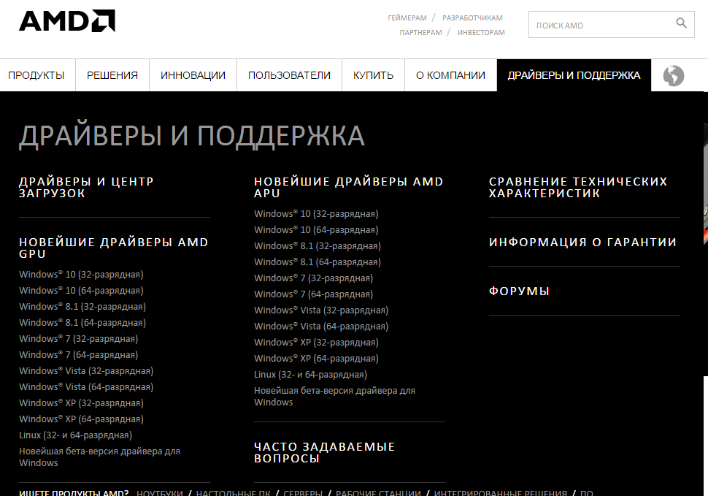Open НОВЕЙШИЕ ДРАЙВЕРЫ AMD APU heading

(349, 188)
